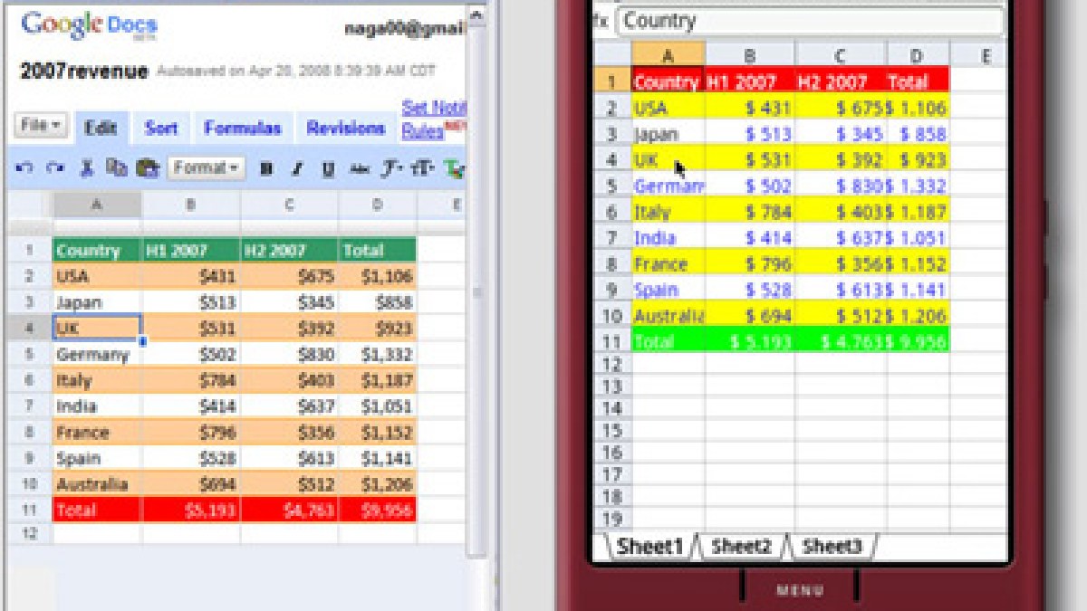Toggle strikethrough formatting
Screen dimensions: 1087x611
[x=360, y=169]
